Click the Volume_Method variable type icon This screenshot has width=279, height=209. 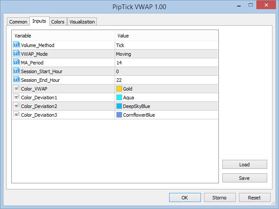tap(17, 45)
